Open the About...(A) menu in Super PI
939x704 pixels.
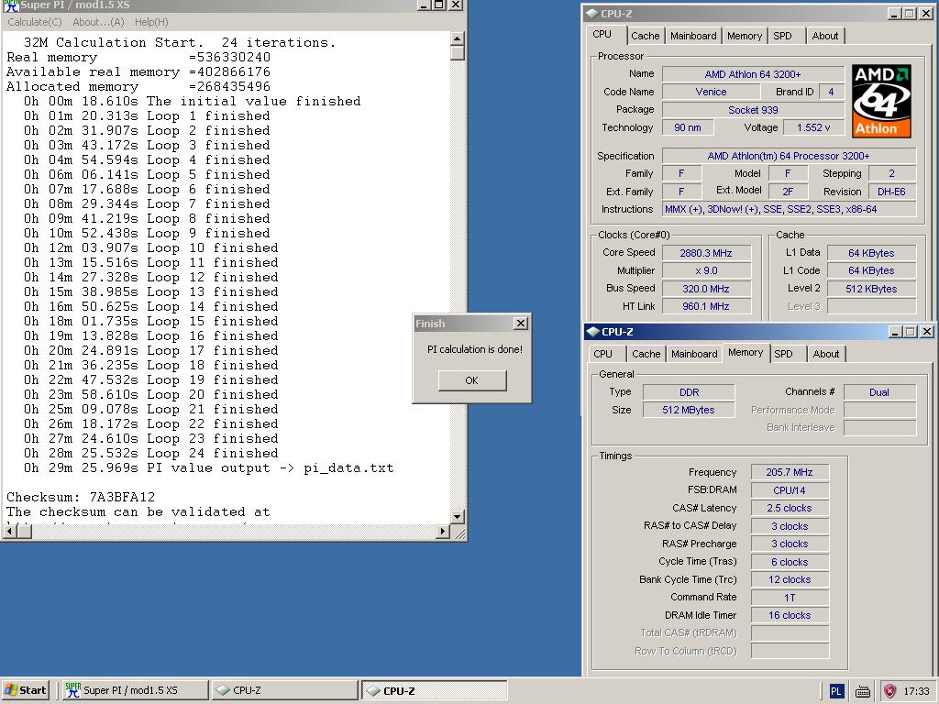pos(98,22)
